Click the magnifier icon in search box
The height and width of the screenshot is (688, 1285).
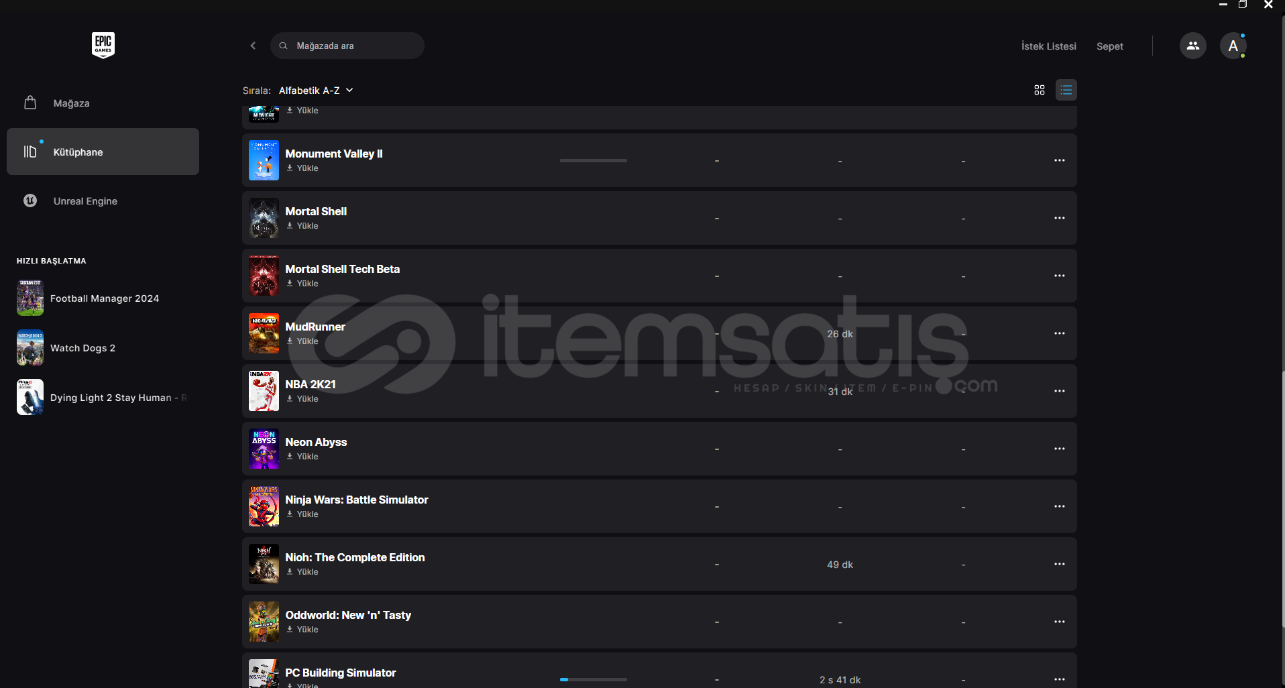(x=284, y=46)
